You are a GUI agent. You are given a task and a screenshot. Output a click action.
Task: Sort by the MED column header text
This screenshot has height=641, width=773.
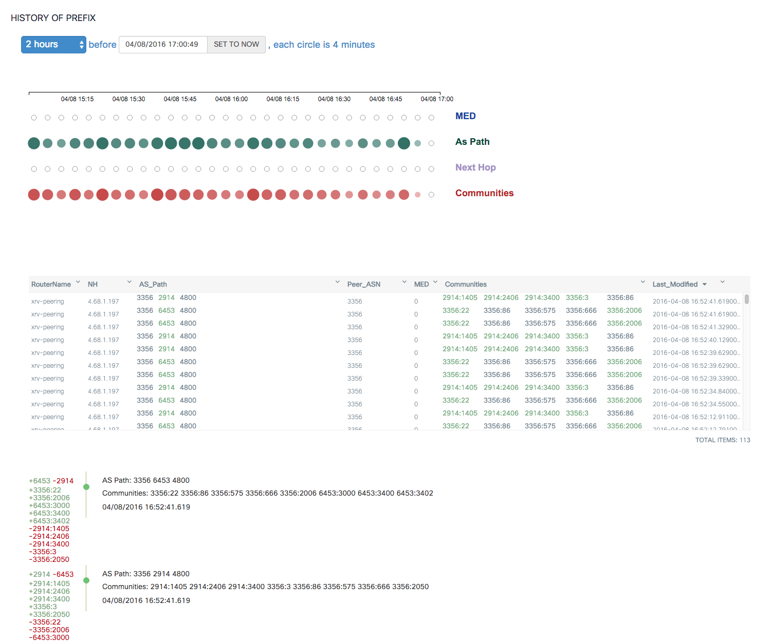click(421, 285)
